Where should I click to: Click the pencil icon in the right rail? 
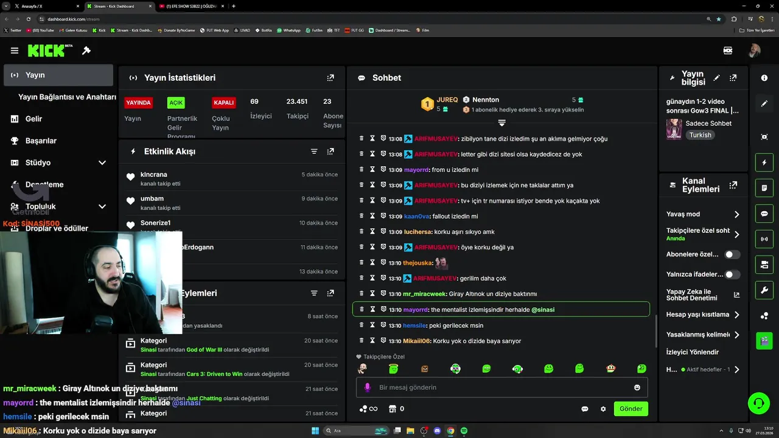click(x=764, y=103)
